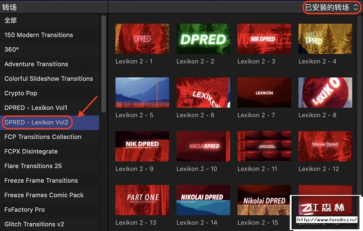Select DPRED - Lexikon Vol2 category

[50, 122]
